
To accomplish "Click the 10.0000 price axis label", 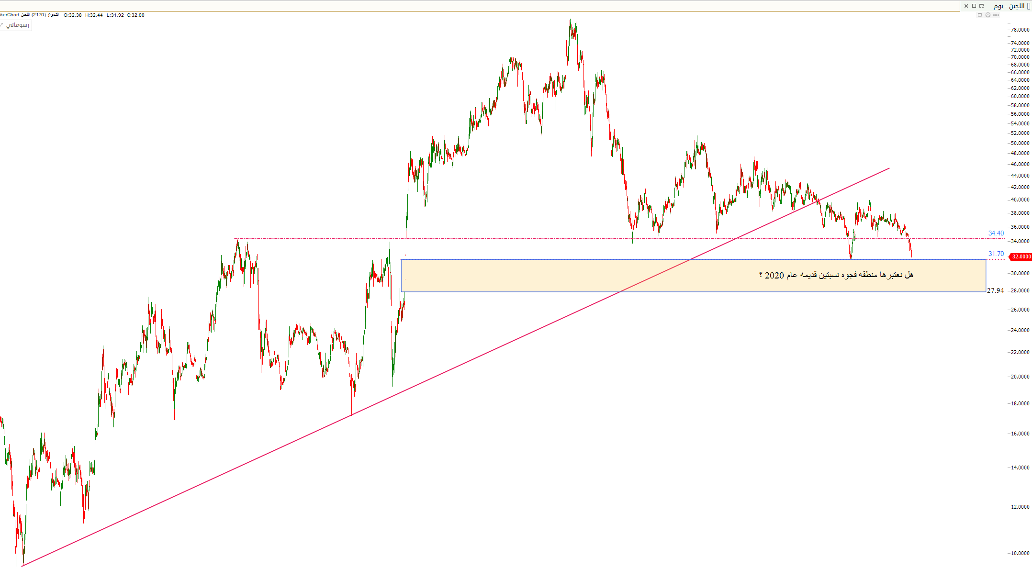I will 1020,553.
